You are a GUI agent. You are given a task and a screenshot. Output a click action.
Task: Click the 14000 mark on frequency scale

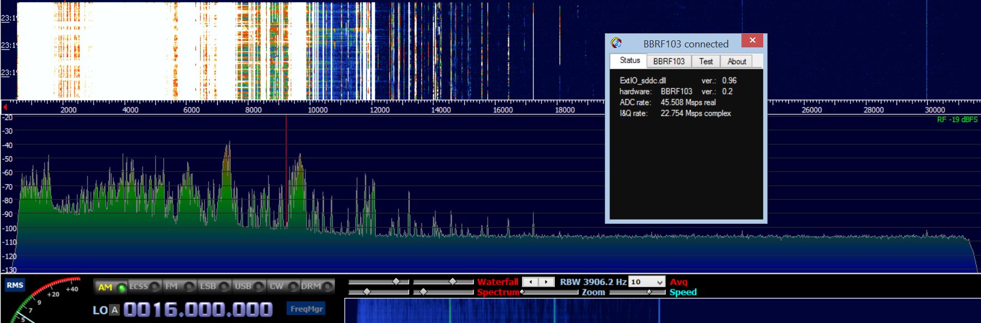point(441,110)
